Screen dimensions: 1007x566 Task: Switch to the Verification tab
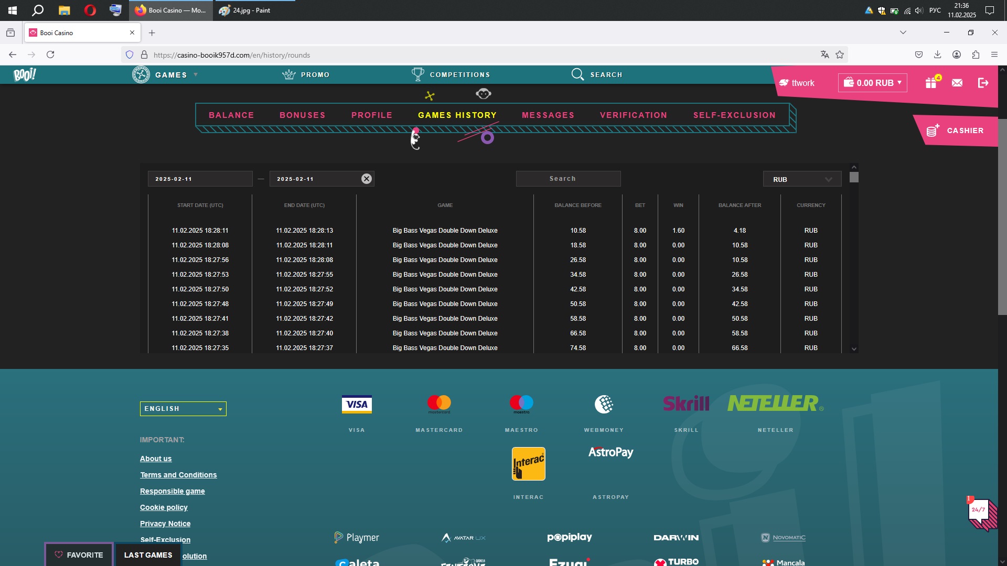click(x=634, y=115)
